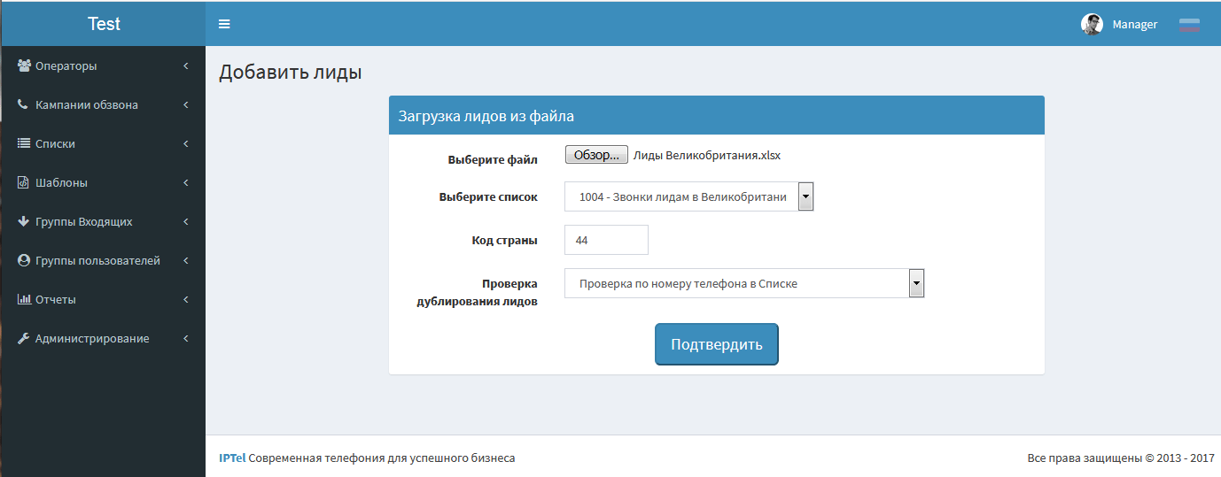The image size is (1221, 477).
Task: Click the Код страны label
Action: [x=505, y=240]
